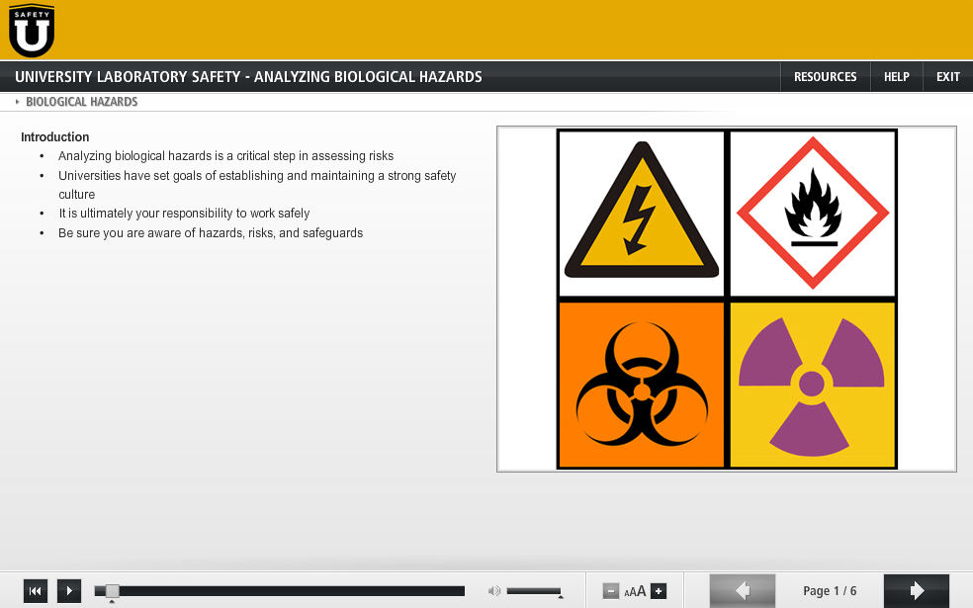The width and height of the screenshot is (973, 608).
Task: Click the seek bar progress marker
Action: [x=112, y=590]
